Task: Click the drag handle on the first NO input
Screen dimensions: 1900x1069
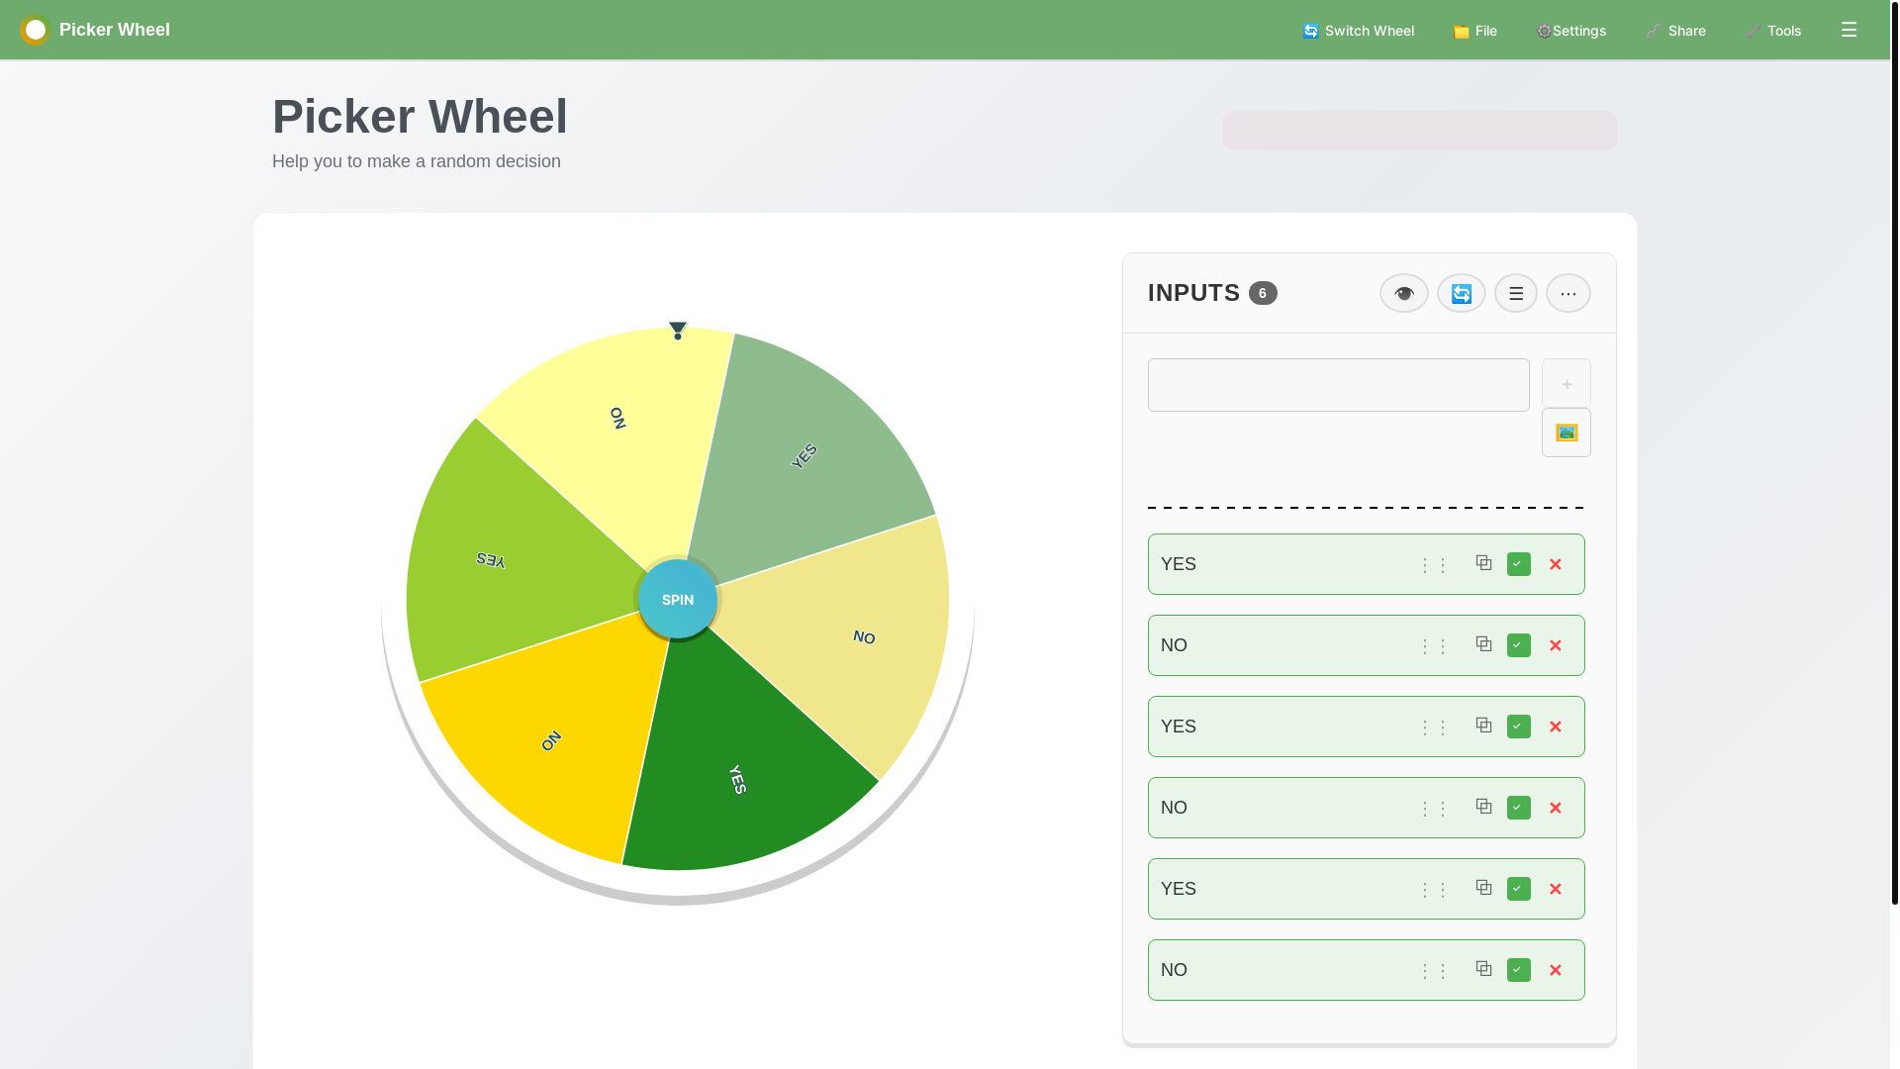Action: 1434,646
